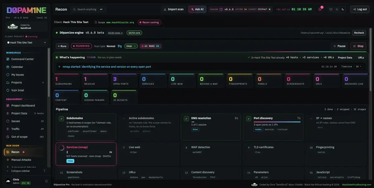This screenshot has height=188, width=374.
Task: Click the Project Data list icon
Action: click(x=8, y=113)
